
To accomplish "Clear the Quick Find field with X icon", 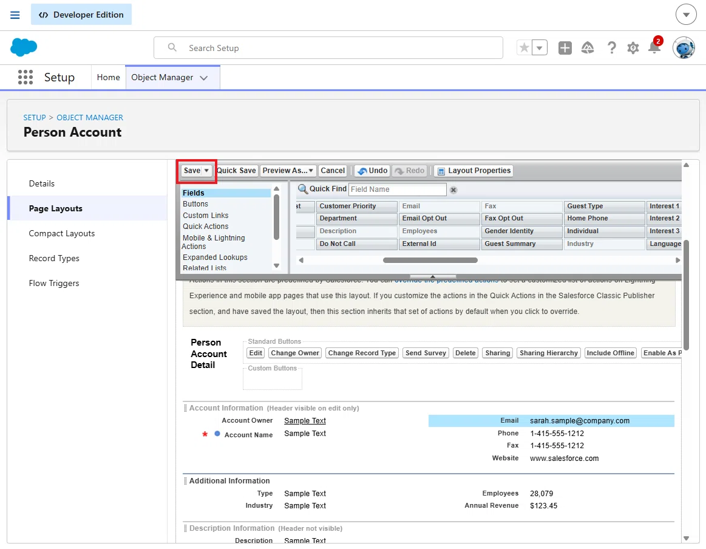I will tap(453, 190).
